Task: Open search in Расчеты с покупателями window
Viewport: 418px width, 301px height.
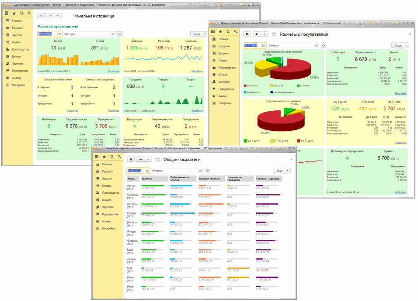Action: tap(235, 31)
